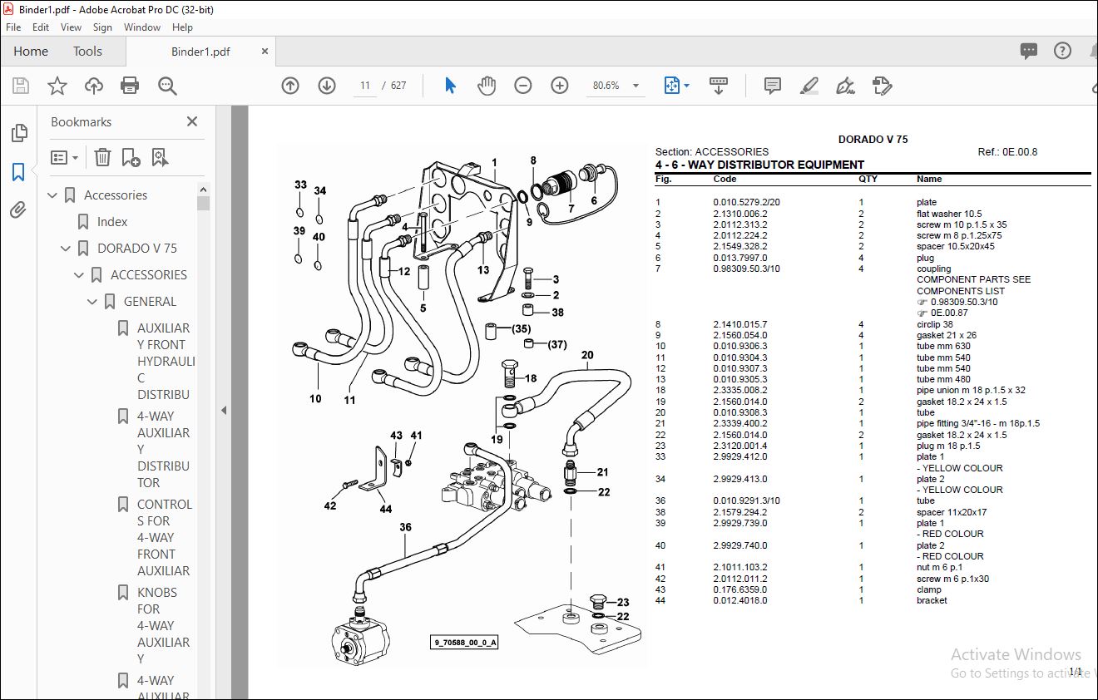The width and height of the screenshot is (1098, 700).
Task: Go to previous page arrow
Action: click(x=290, y=86)
